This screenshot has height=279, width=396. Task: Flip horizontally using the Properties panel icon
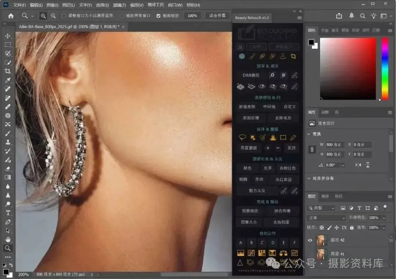(x=358, y=165)
